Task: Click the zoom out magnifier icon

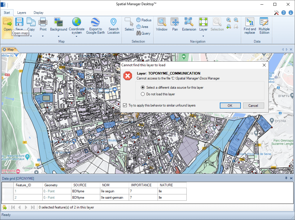Action: pos(236,20)
